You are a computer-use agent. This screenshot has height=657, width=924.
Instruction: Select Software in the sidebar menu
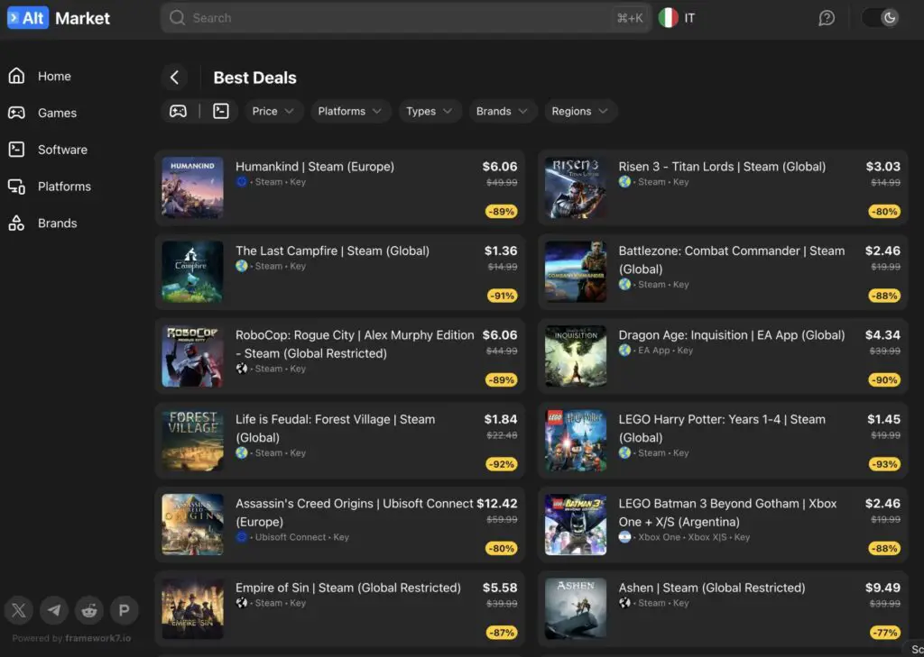coord(62,150)
